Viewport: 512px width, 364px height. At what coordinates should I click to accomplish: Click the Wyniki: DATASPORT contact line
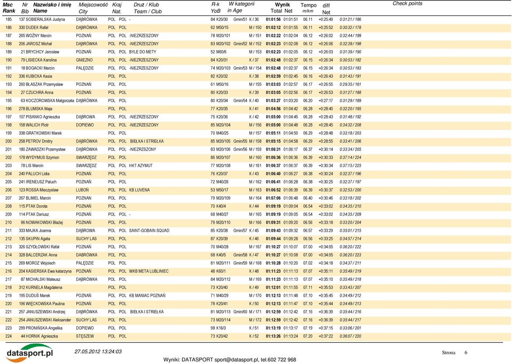coord(230,360)
